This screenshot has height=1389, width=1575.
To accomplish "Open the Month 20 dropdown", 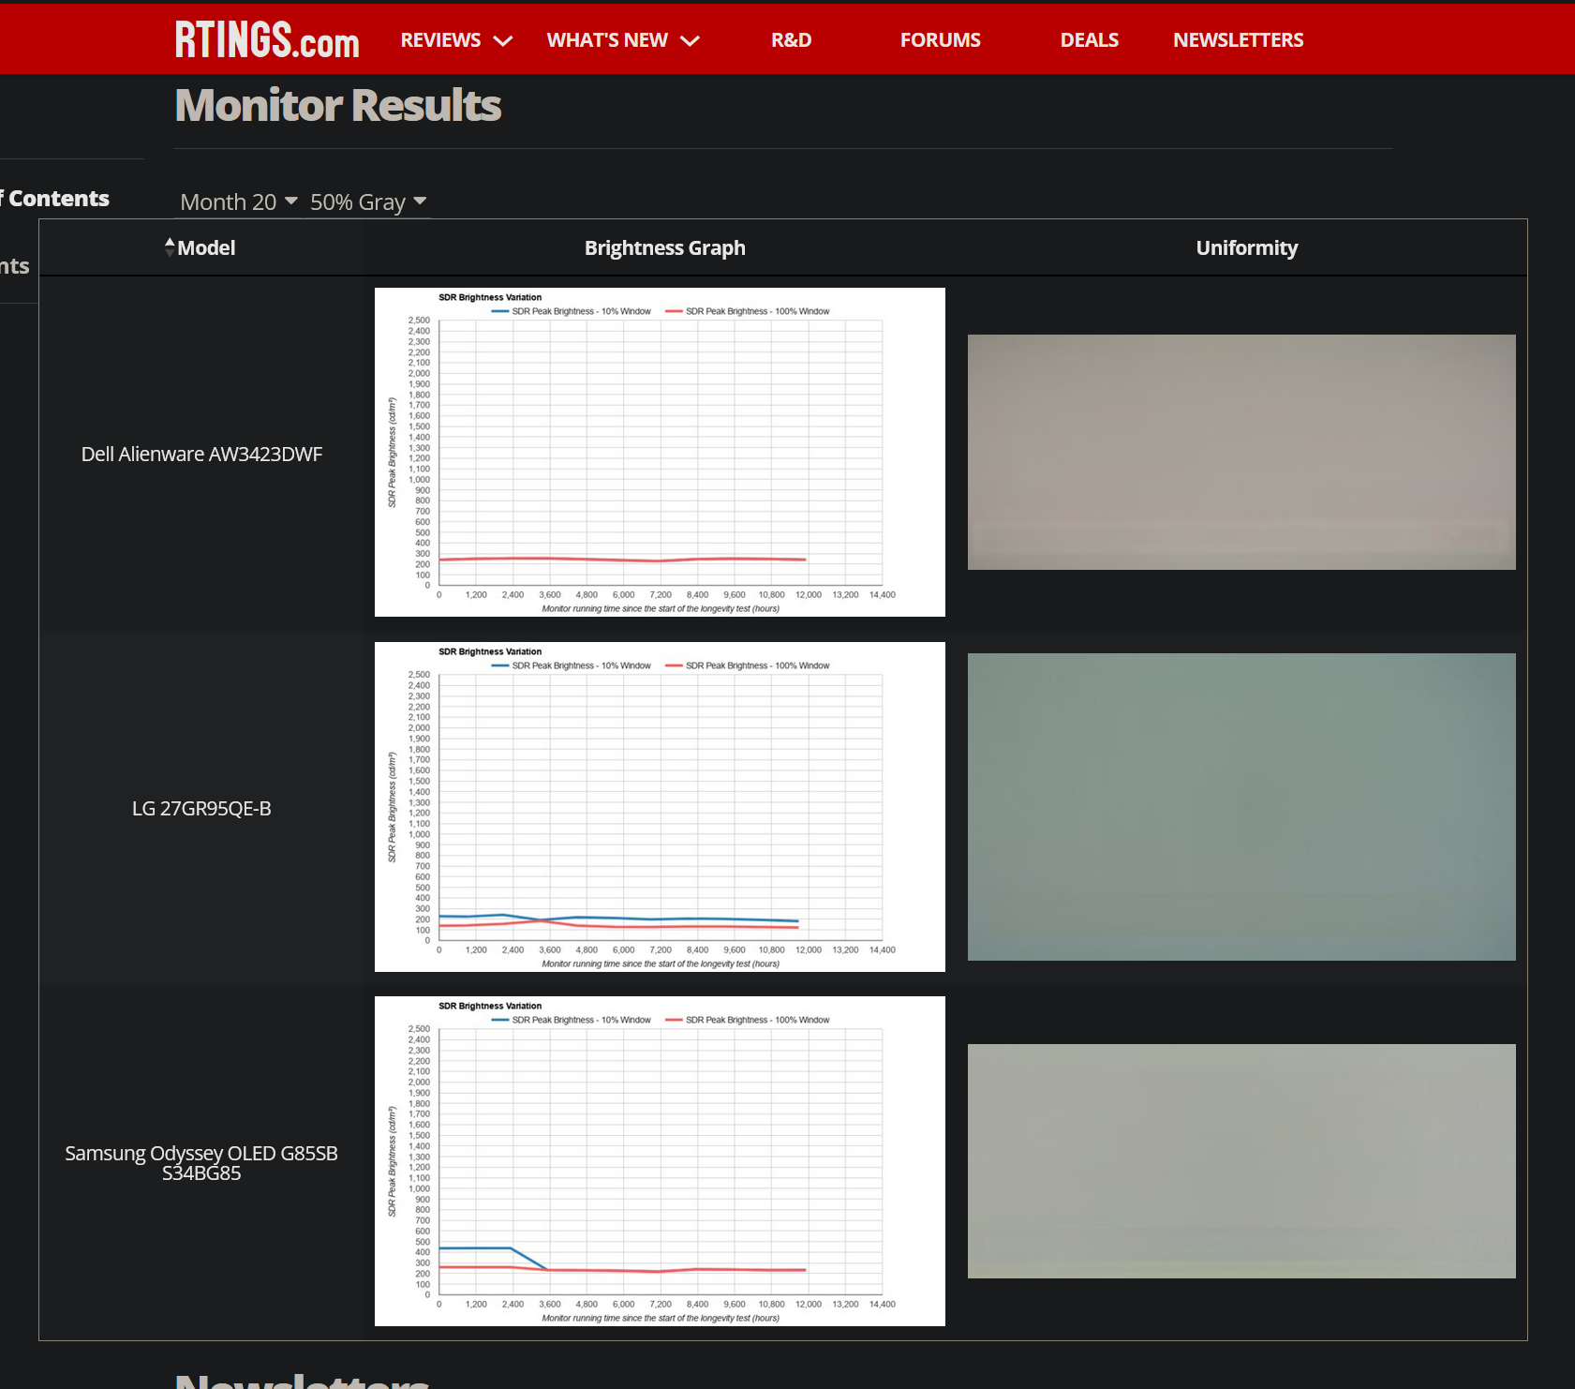I will 237,201.
